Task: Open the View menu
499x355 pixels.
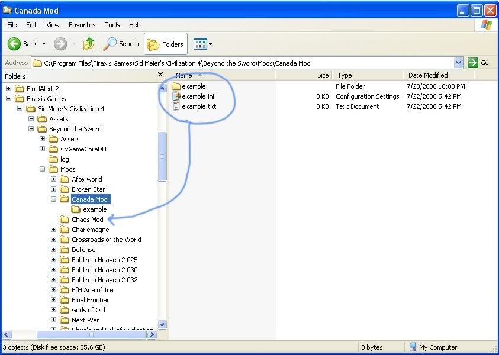Action: point(53,25)
